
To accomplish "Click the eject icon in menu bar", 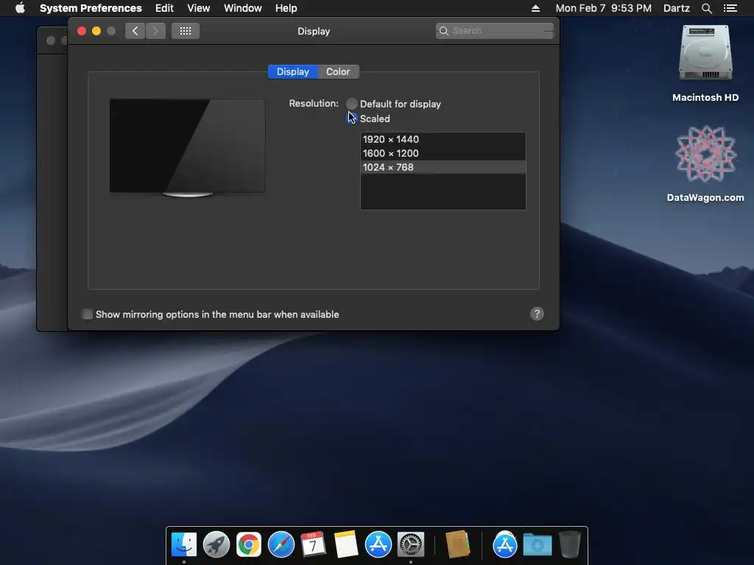I will 535,8.
